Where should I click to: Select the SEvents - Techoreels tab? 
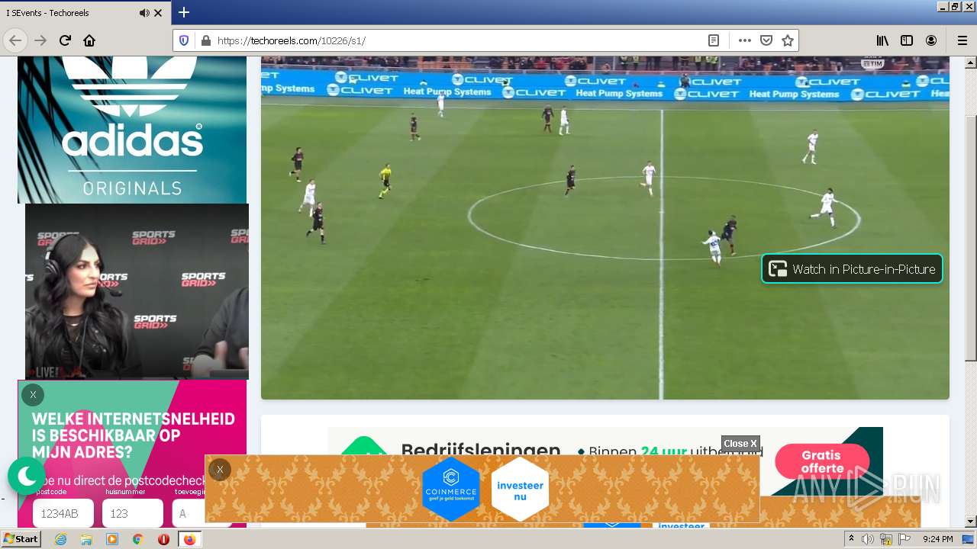pos(85,13)
